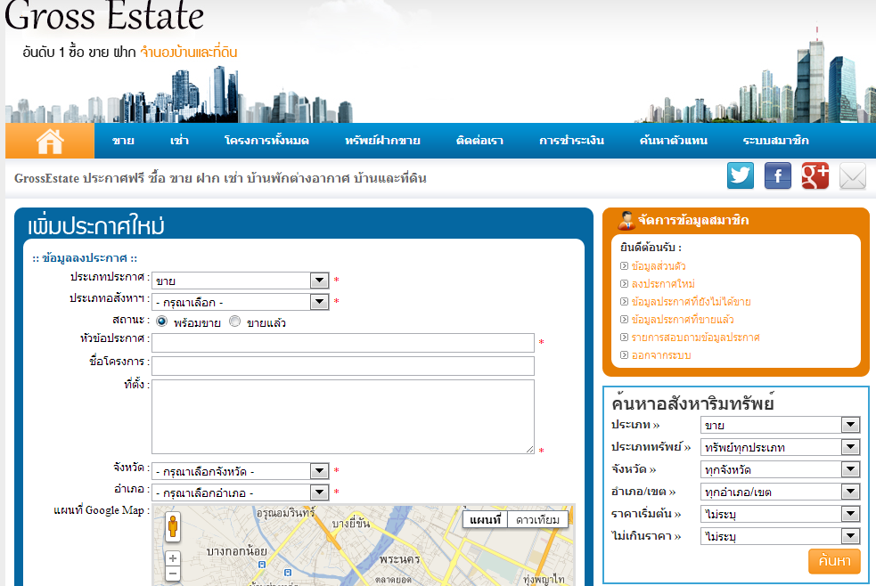Zoom out the Google map with minus
Screen dimensions: 876x586
coord(173,574)
